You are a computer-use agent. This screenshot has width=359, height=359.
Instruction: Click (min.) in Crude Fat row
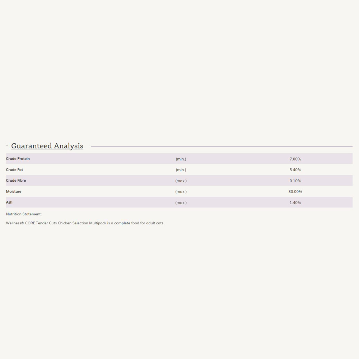181,170
